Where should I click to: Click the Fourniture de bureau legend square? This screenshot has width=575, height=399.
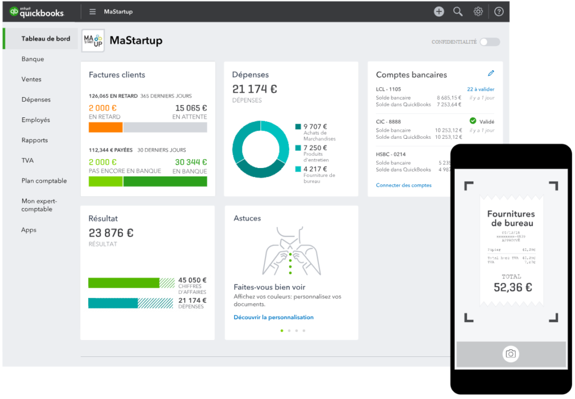point(298,169)
